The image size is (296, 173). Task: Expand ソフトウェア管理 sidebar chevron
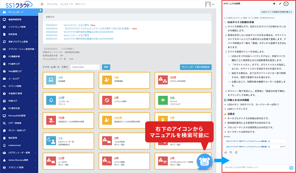pos(35,27)
